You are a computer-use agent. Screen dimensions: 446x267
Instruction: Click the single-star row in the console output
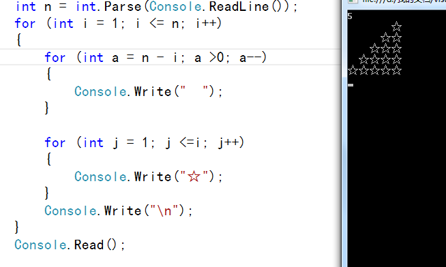click(x=396, y=27)
